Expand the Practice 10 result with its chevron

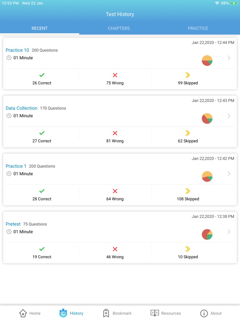(229, 58)
